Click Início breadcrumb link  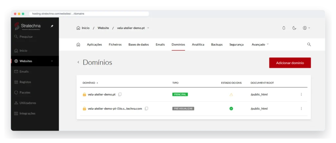[x=83, y=28]
